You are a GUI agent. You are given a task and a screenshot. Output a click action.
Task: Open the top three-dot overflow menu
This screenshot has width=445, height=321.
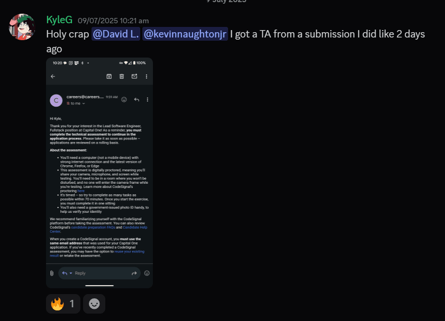click(x=147, y=77)
